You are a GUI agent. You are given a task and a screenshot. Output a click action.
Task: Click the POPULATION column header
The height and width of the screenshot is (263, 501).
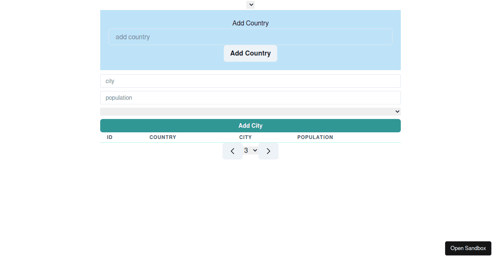click(x=315, y=137)
